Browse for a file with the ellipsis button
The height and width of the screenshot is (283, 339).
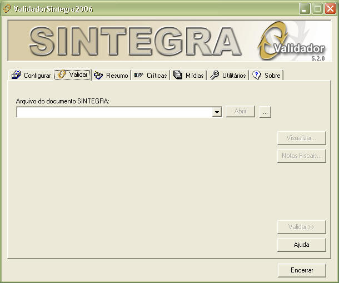tap(265, 112)
